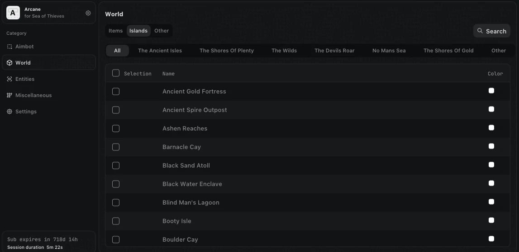Click the gear icon beside Arcane title
This screenshot has width=519, height=252.
click(x=88, y=13)
